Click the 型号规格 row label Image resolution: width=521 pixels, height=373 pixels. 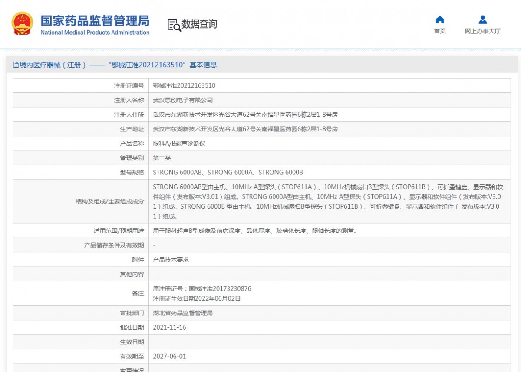(x=132, y=173)
